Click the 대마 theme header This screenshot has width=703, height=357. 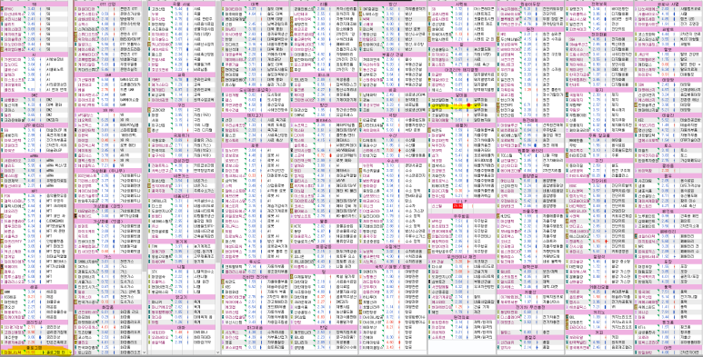point(182,327)
